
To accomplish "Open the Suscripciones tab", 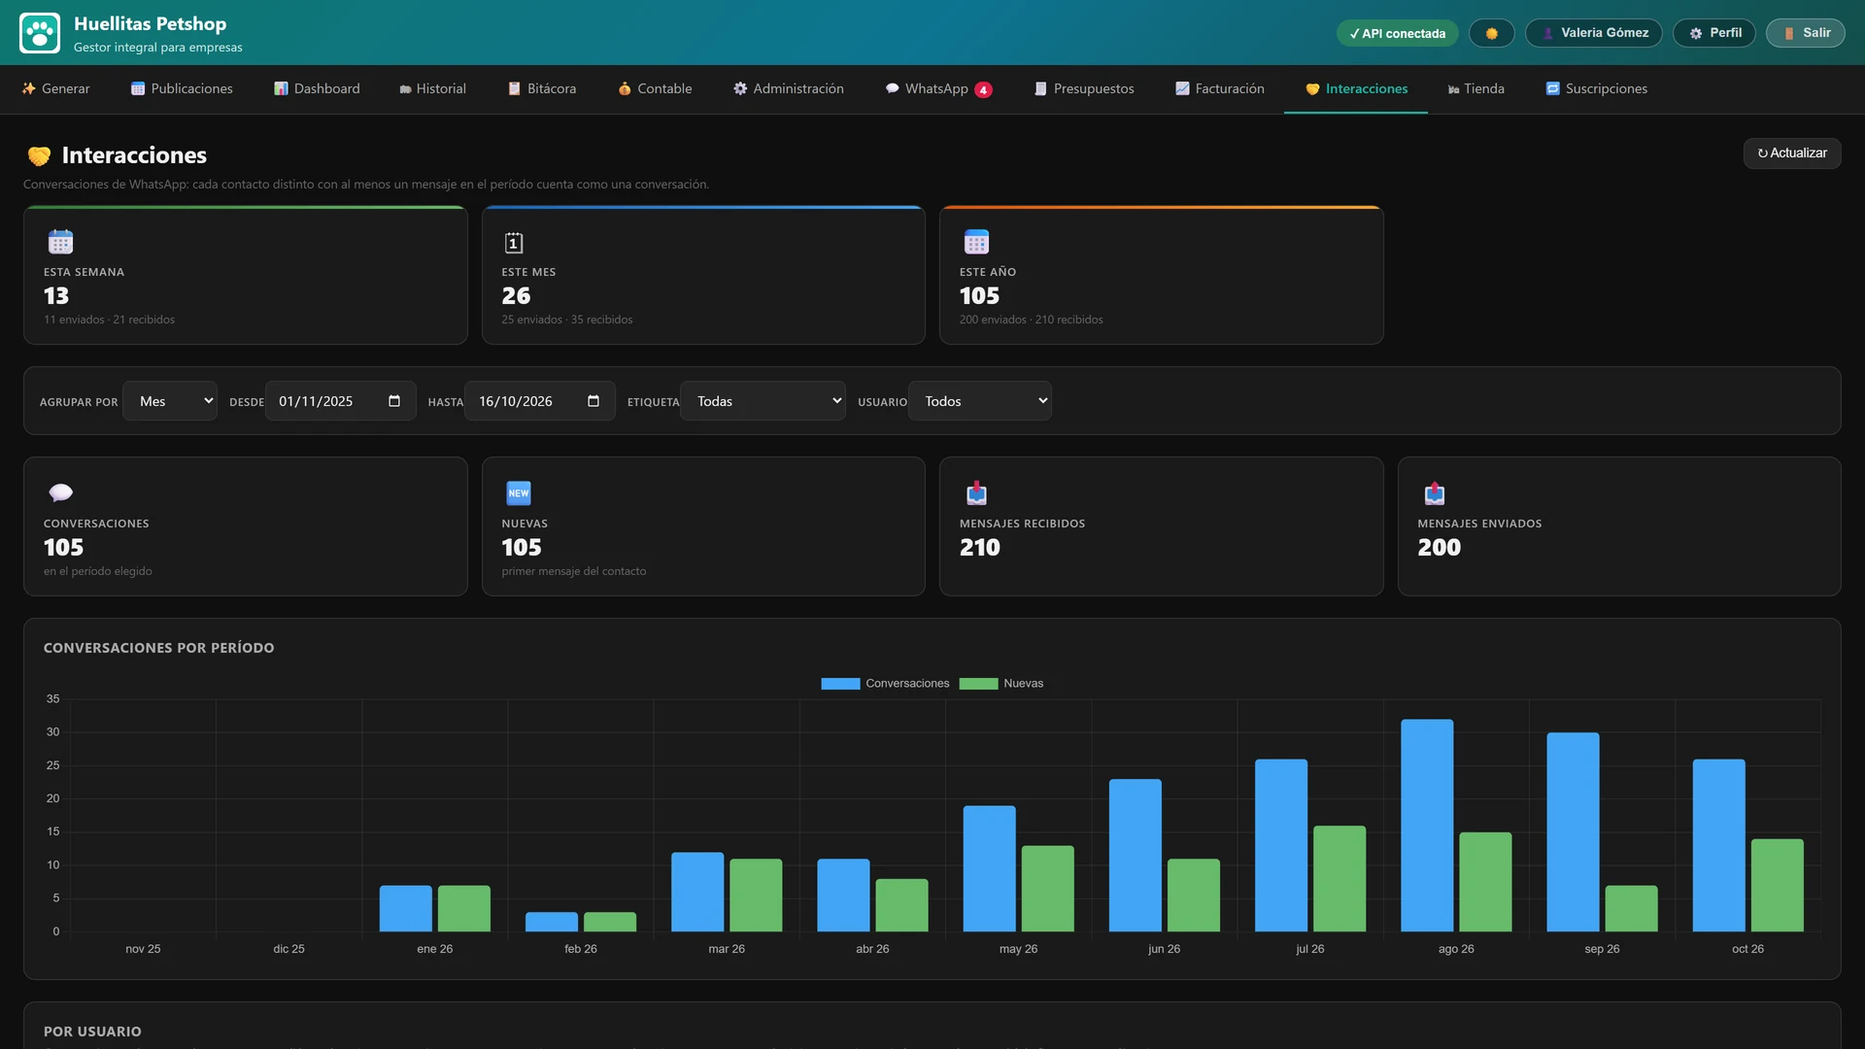I will [1597, 88].
